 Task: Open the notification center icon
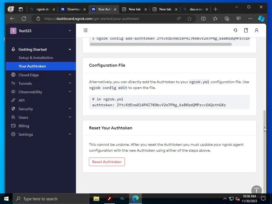point(263,199)
